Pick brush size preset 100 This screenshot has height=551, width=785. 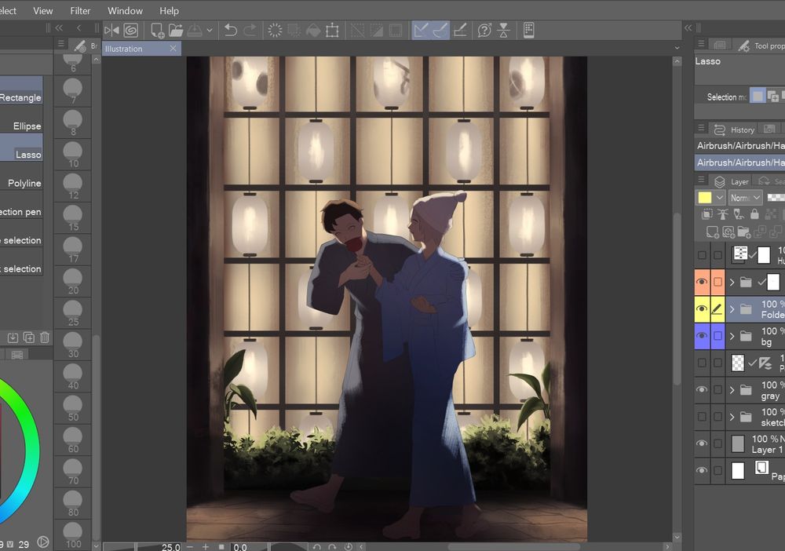click(72, 535)
